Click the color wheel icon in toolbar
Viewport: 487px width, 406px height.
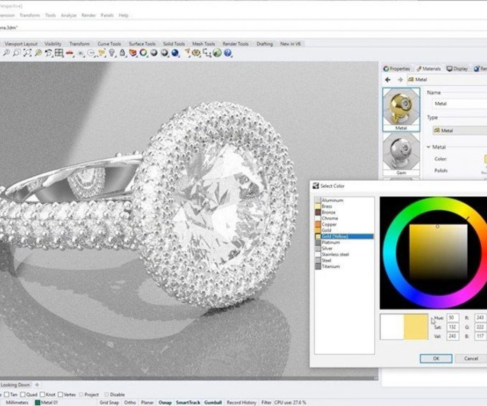pos(143,53)
